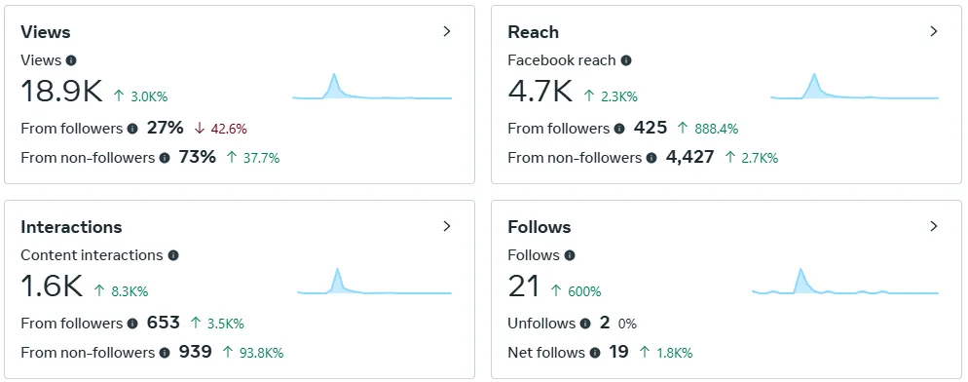Screen dimensions: 968x382
Task: Click the info icon next to Net follows
Action: (x=594, y=353)
